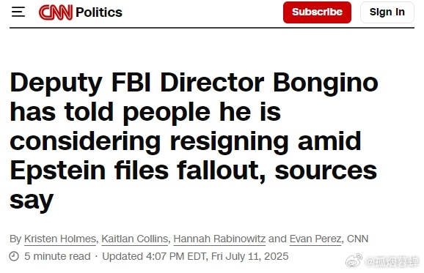The image size is (424, 273).
Task: Open Kaitlan Collins author profile link
Action: coord(135,239)
